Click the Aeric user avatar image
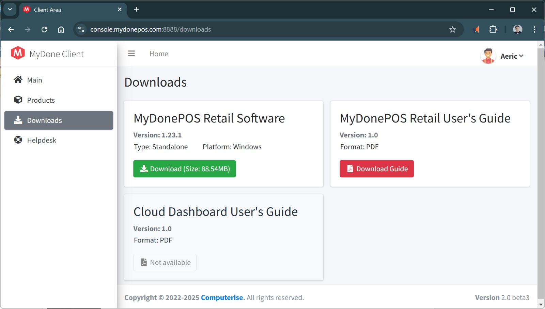 click(x=488, y=56)
